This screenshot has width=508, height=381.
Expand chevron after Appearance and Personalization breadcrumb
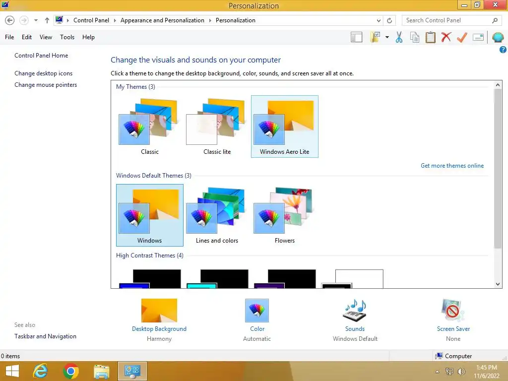coord(210,20)
